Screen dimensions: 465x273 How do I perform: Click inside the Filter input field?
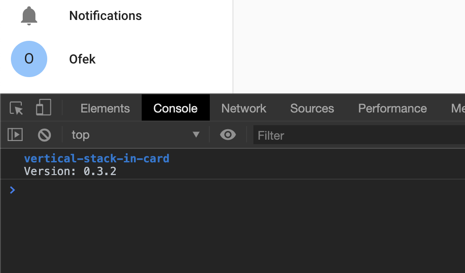pyautogui.click(x=318, y=135)
